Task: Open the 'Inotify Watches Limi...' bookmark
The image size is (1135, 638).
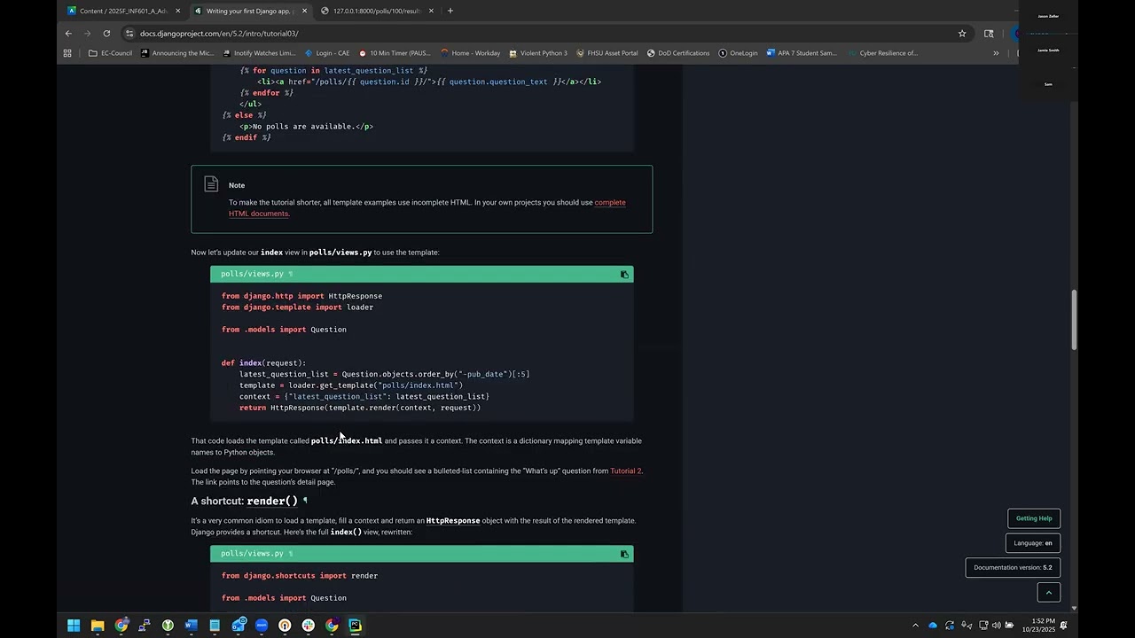Action: [x=259, y=53]
